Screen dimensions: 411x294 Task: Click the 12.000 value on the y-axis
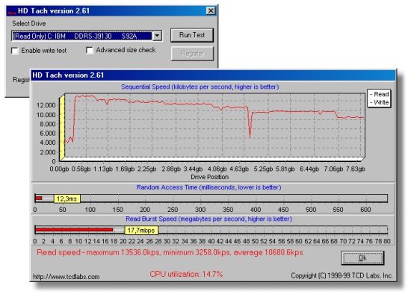pos(46,105)
